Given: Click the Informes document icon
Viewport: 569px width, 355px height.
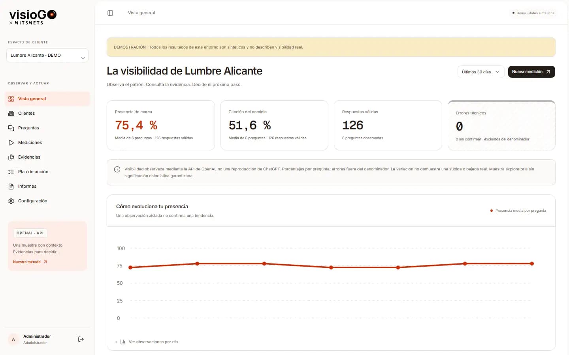Looking at the screenshot, I should (11, 187).
